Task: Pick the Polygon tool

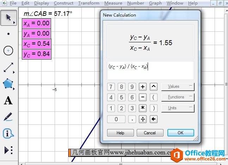Action: pyautogui.click(x=8, y=84)
